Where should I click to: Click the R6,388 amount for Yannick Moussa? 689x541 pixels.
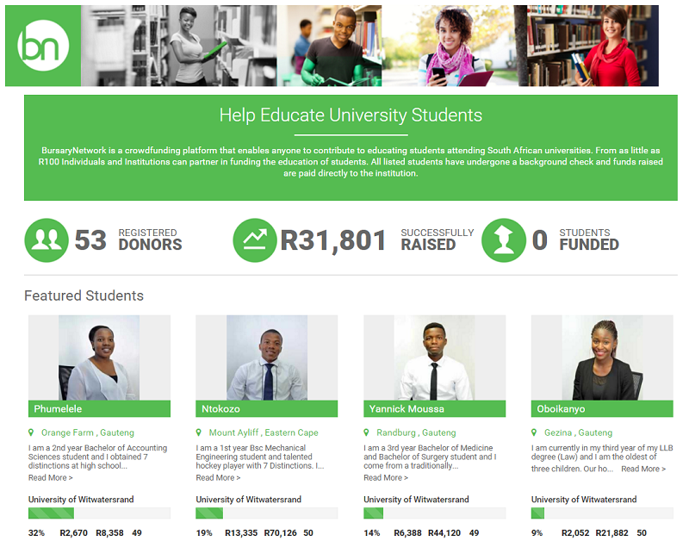tap(407, 532)
